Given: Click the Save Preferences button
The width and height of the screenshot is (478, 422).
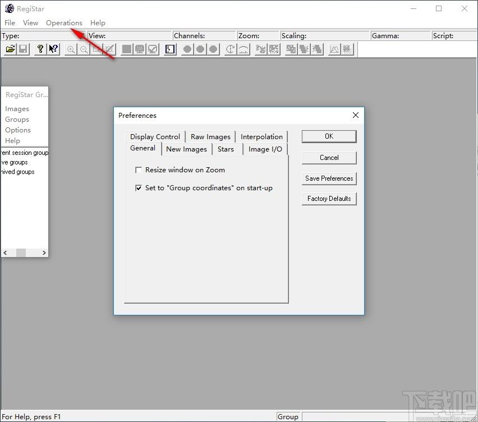Looking at the screenshot, I should [x=329, y=178].
